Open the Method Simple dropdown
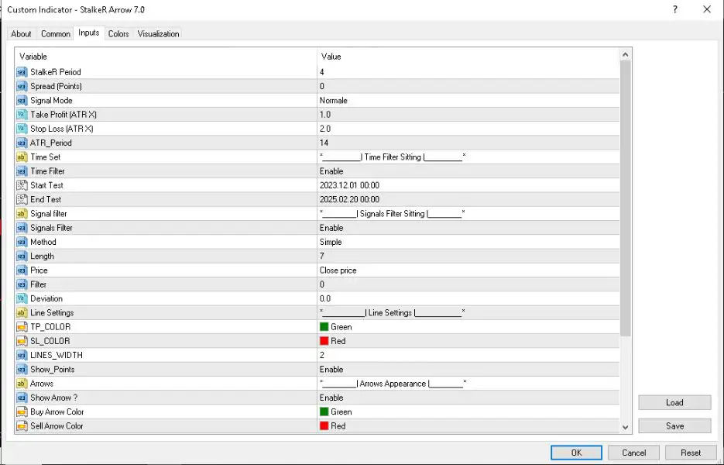Screen dimensions: 724x465 point(331,242)
